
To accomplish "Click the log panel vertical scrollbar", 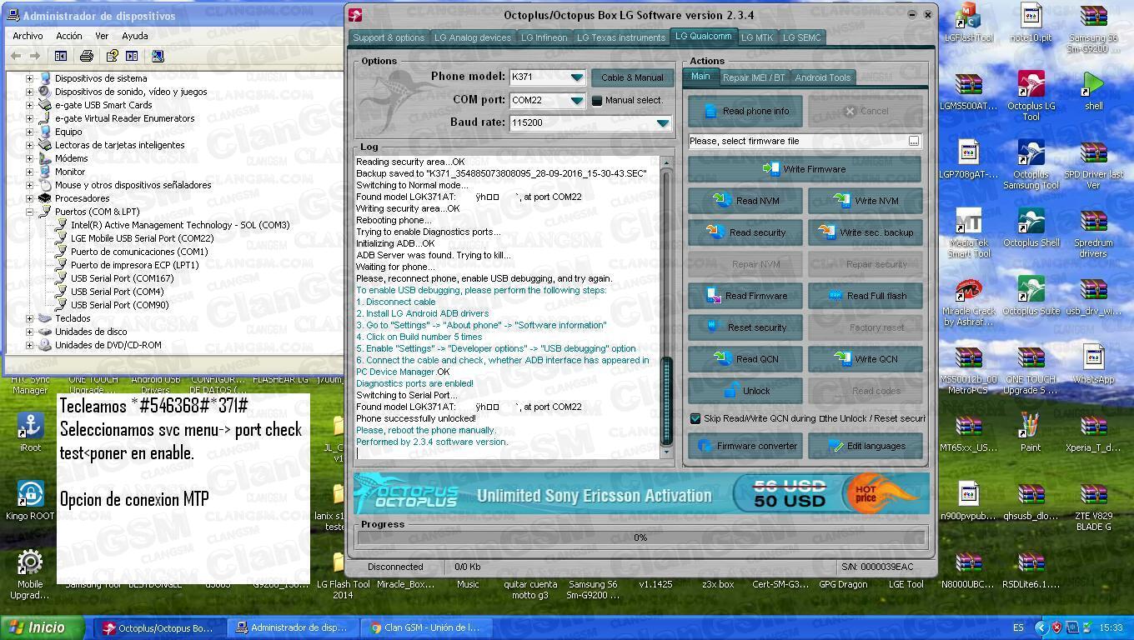I will click(x=665, y=307).
